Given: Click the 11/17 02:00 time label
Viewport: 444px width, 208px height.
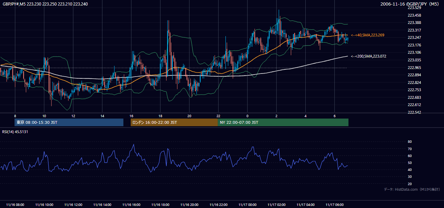Looking at the screenshot, I should point(277,205).
